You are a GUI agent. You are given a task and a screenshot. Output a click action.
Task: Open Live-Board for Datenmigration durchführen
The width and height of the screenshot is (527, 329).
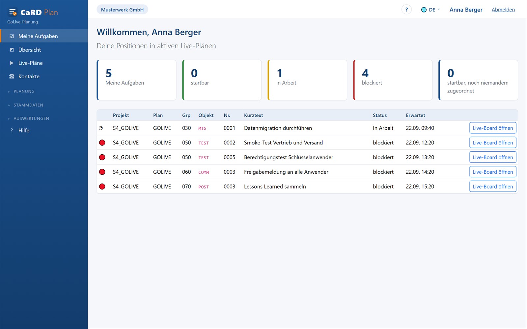[493, 128]
